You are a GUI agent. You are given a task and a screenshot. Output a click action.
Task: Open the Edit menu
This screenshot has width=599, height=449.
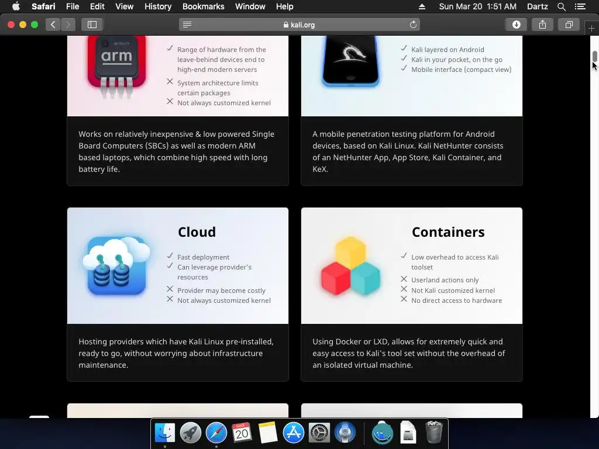click(x=97, y=6)
